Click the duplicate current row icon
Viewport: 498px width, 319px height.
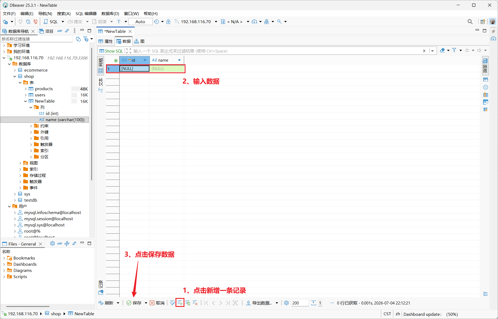point(188,303)
